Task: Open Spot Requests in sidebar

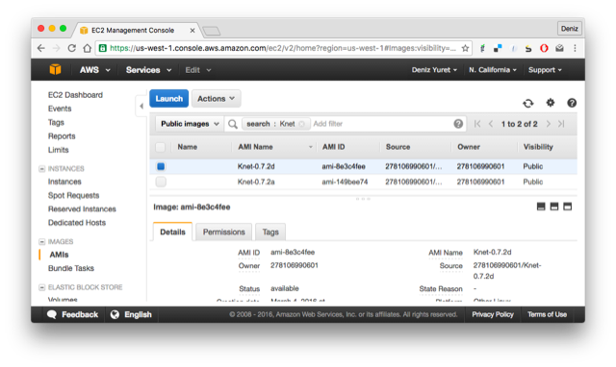Action: [x=73, y=195]
